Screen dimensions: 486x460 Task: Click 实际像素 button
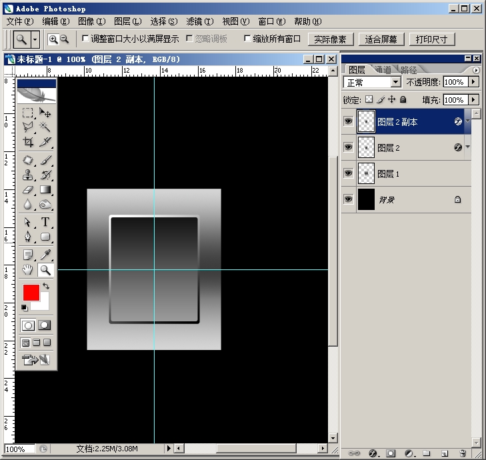[x=331, y=39]
